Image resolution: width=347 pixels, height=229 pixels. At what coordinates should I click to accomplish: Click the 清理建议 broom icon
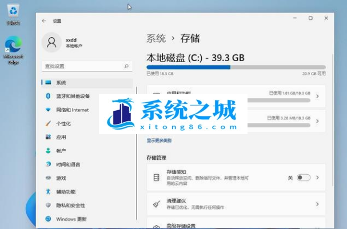157,204
